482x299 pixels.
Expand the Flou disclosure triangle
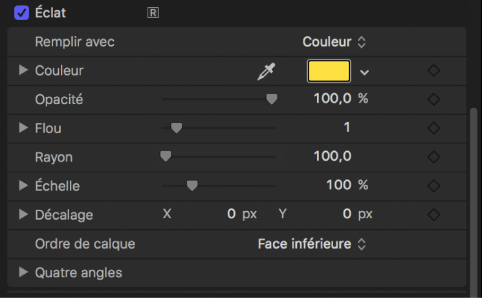(24, 128)
